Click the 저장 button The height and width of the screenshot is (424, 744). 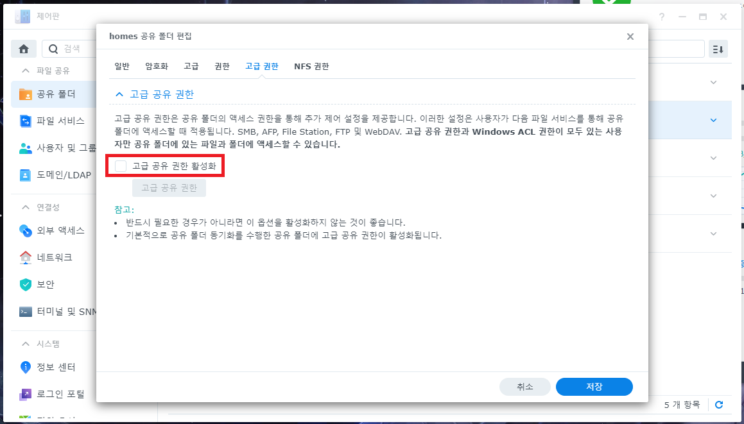tap(594, 387)
